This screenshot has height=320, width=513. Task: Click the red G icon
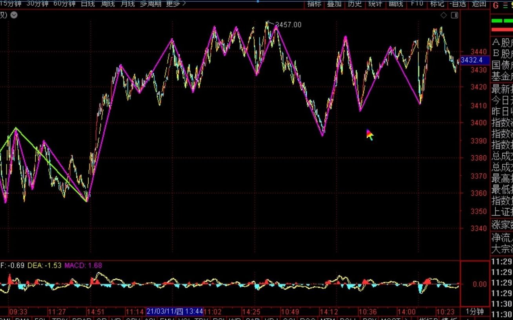pyautogui.click(x=495, y=5)
